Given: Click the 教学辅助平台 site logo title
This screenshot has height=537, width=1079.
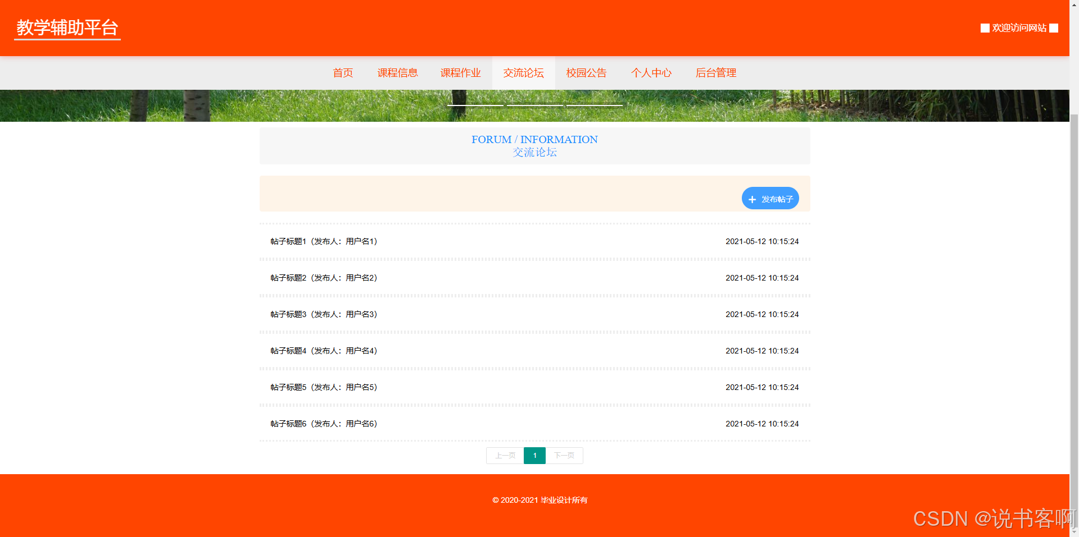Looking at the screenshot, I should pyautogui.click(x=67, y=28).
